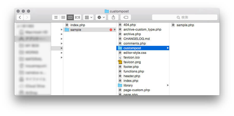Select favicon.png file

143,62
